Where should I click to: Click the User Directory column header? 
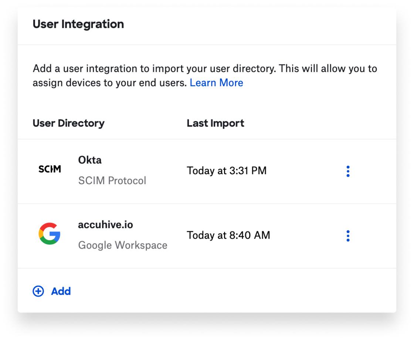pos(68,123)
